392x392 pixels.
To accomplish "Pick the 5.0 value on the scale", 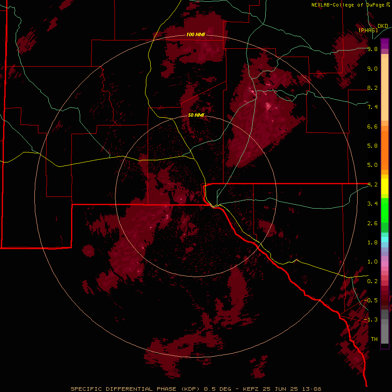I will (x=372, y=165).
